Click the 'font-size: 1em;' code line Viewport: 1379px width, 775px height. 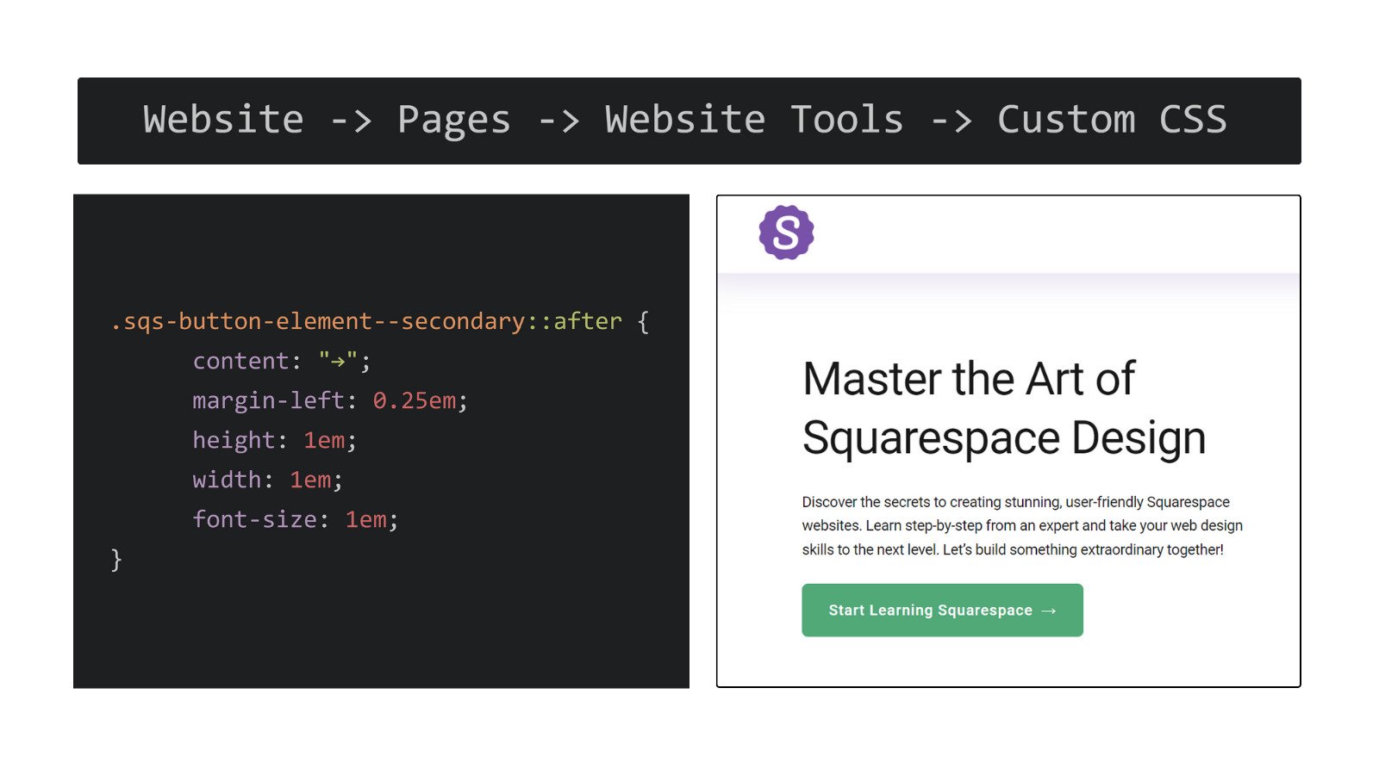coord(295,519)
